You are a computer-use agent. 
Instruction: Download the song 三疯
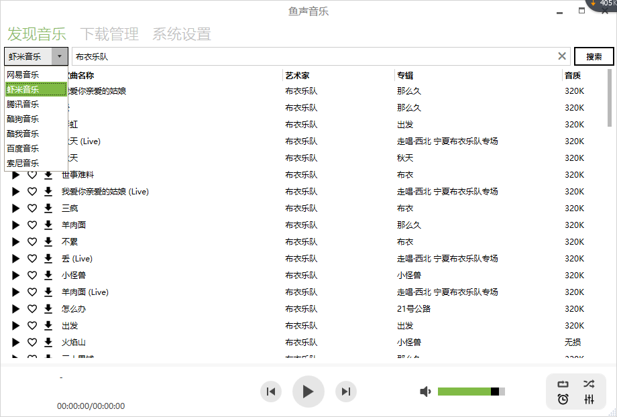(48, 208)
